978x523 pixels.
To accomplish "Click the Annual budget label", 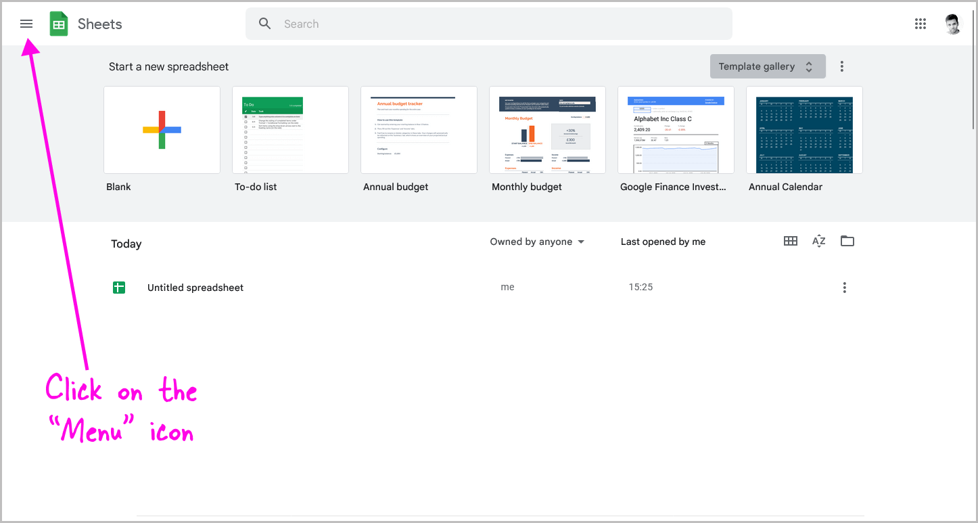I will tap(396, 187).
